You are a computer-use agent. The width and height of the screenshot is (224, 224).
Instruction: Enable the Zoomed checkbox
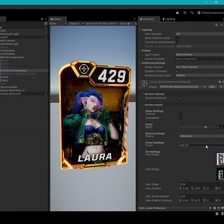pyautogui.click(x=180, y=114)
